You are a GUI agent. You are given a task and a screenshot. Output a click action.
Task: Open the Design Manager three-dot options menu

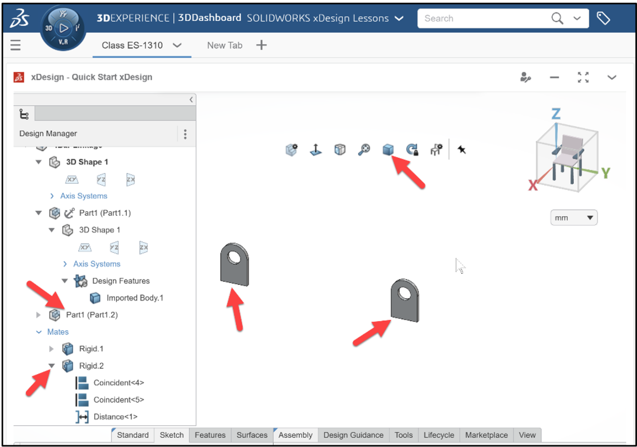185,133
